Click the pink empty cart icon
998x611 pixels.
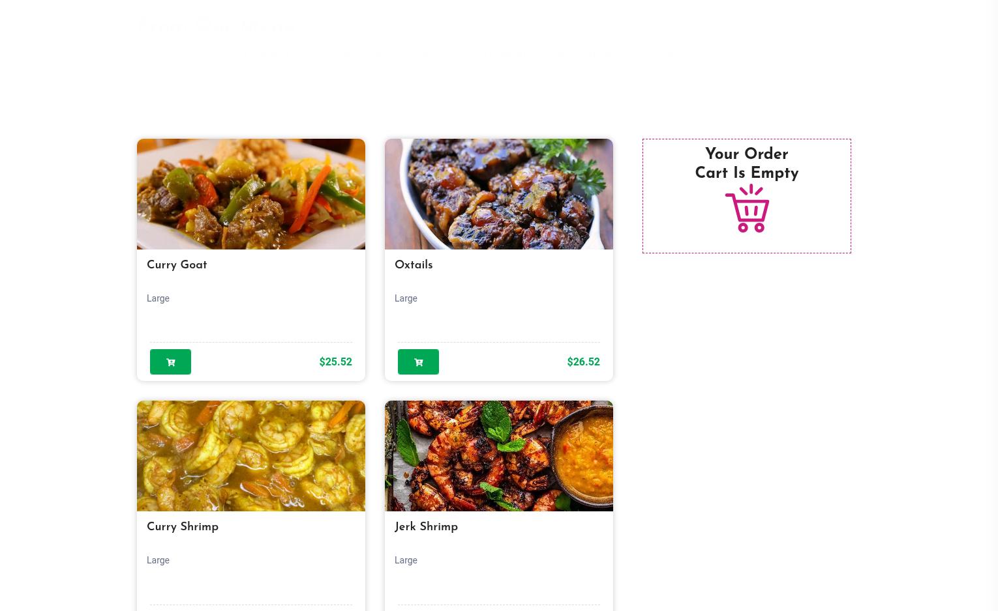coord(748,208)
